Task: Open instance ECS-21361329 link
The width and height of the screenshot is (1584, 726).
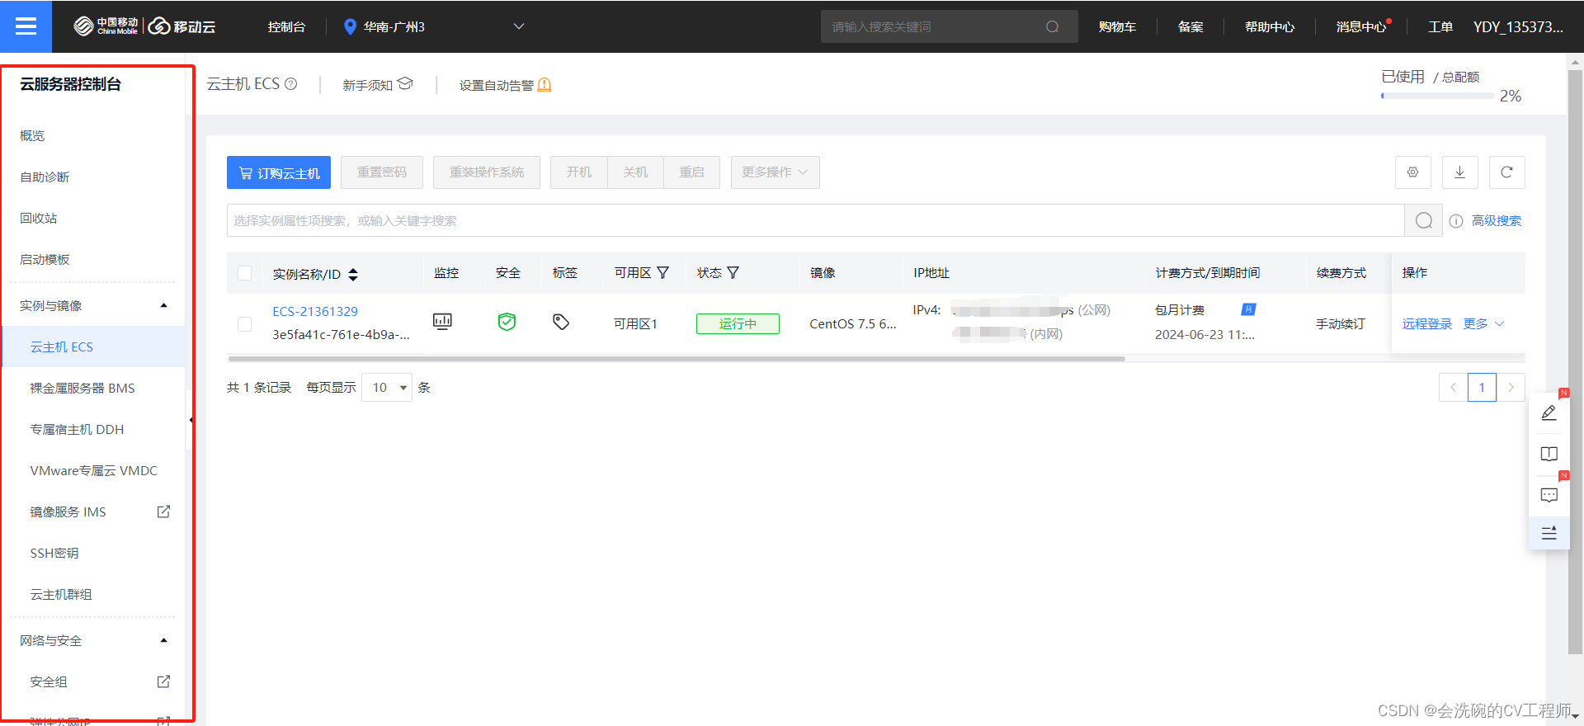Action: (315, 311)
